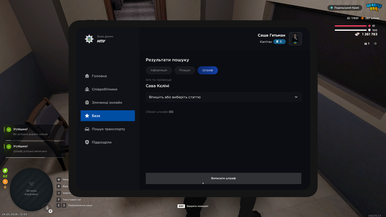Click the green shield status icon

point(5,171)
